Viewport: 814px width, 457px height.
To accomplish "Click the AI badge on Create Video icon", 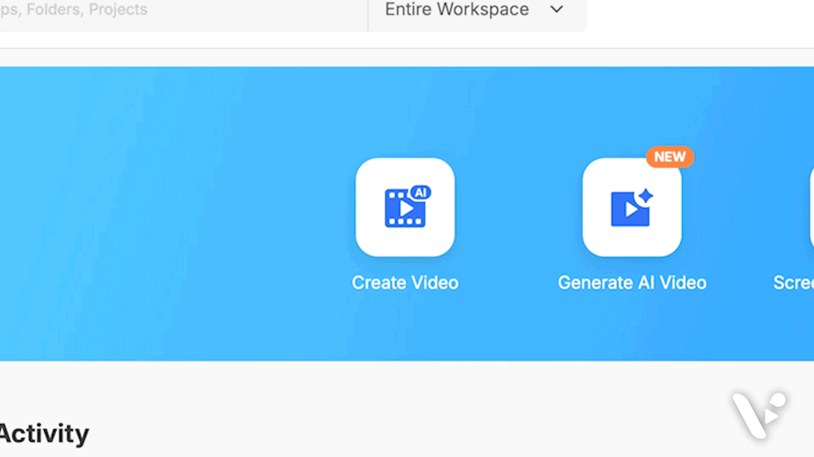I will click(x=420, y=192).
